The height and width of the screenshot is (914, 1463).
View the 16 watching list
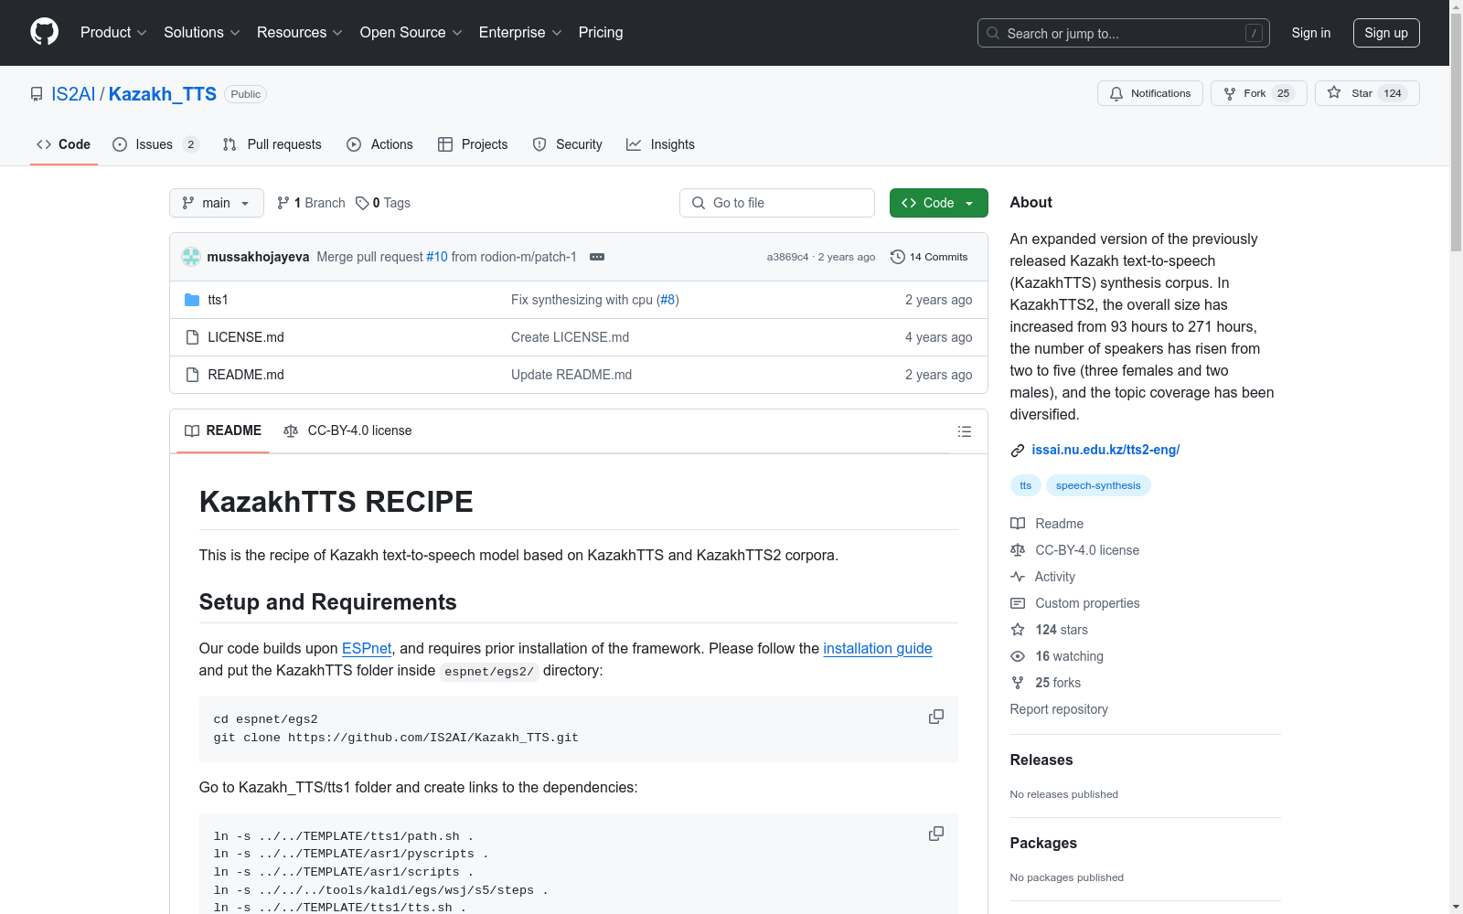1056,656
